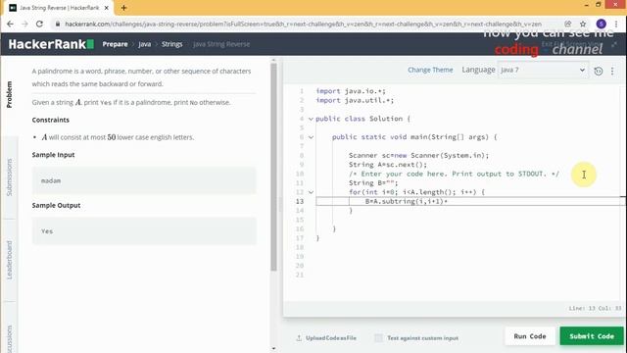Click the Upload Code as File button
627x353 pixels.
pos(326,337)
